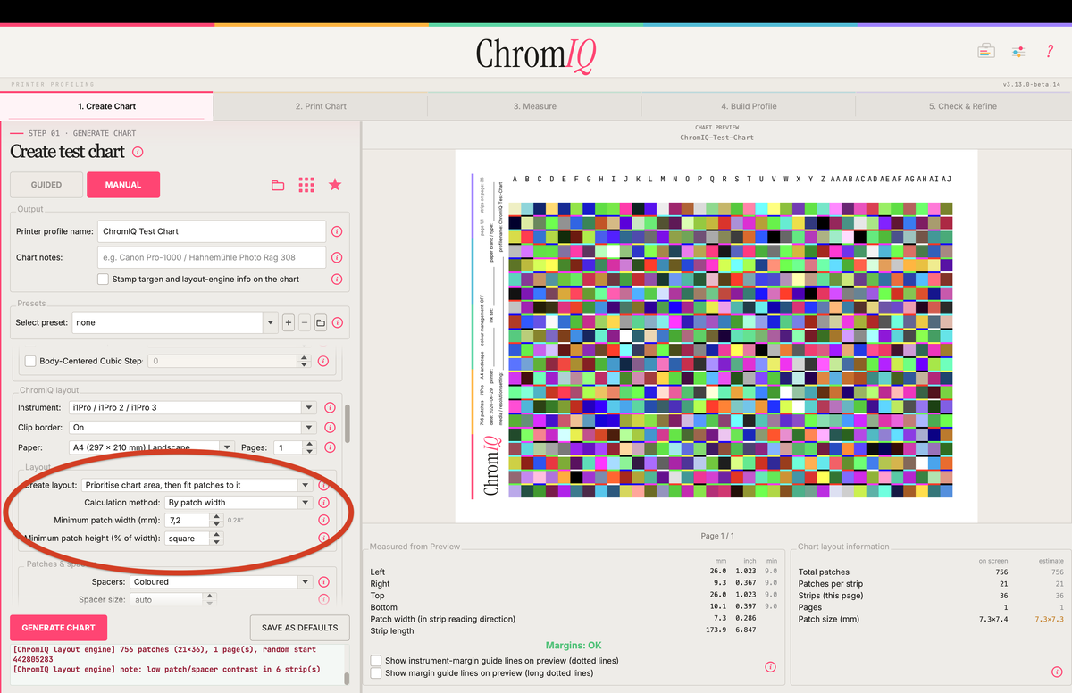Open the toolbox icon in the header
The height and width of the screenshot is (693, 1072).
pyautogui.click(x=986, y=51)
